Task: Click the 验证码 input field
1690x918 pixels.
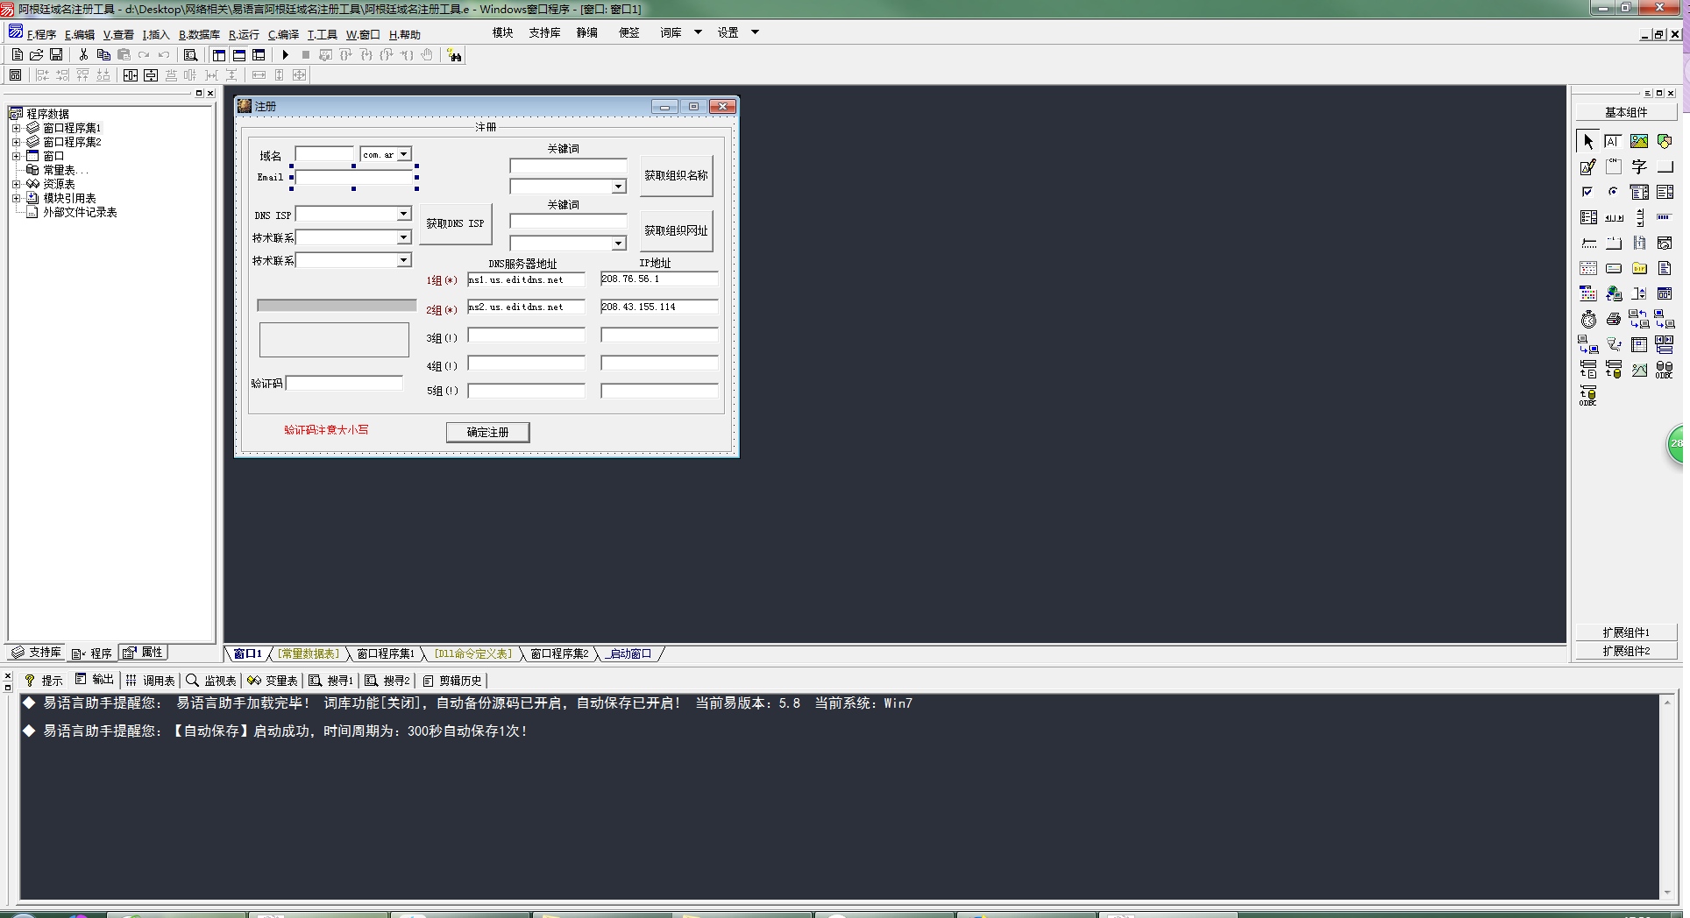Action: coord(344,383)
